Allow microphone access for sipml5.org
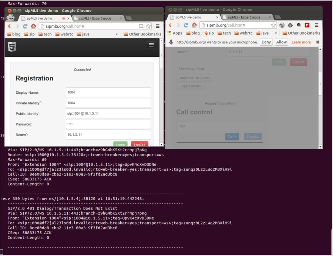This screenshot has width=333, height=256. tap(281, 42)
